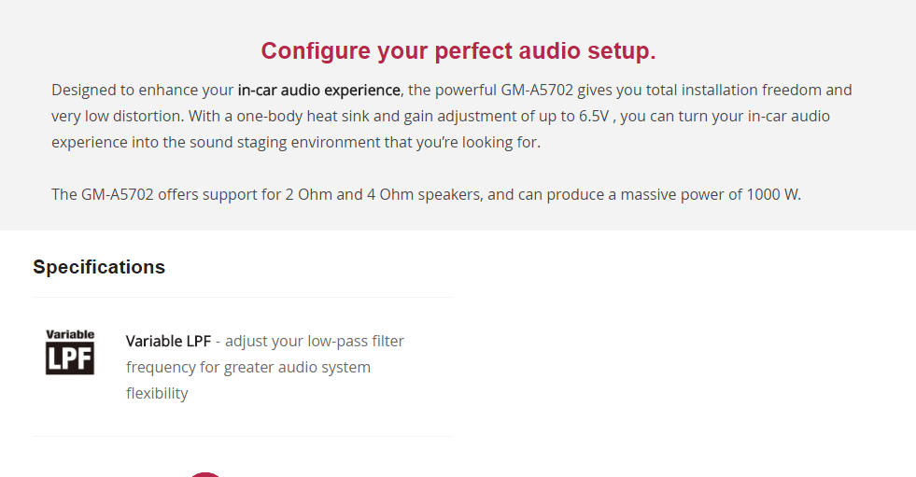
Task: Click the 'powerful GM-A5702' model name in first paragraph
Action: 504,90
